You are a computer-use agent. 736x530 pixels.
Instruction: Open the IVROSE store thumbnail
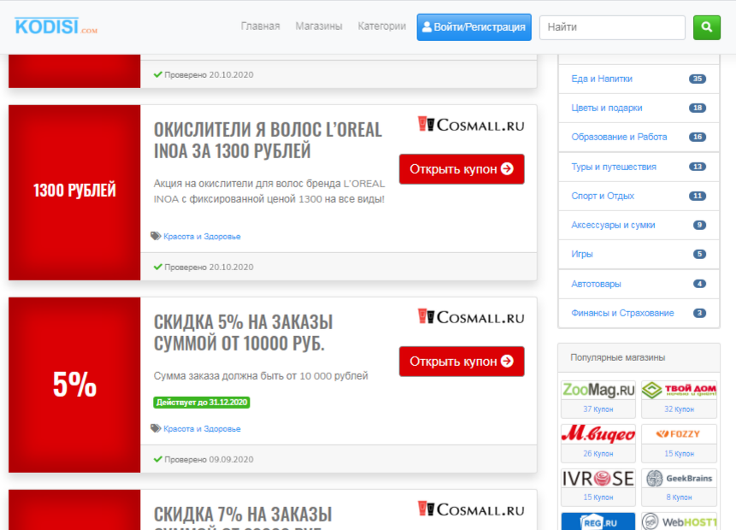598,479
